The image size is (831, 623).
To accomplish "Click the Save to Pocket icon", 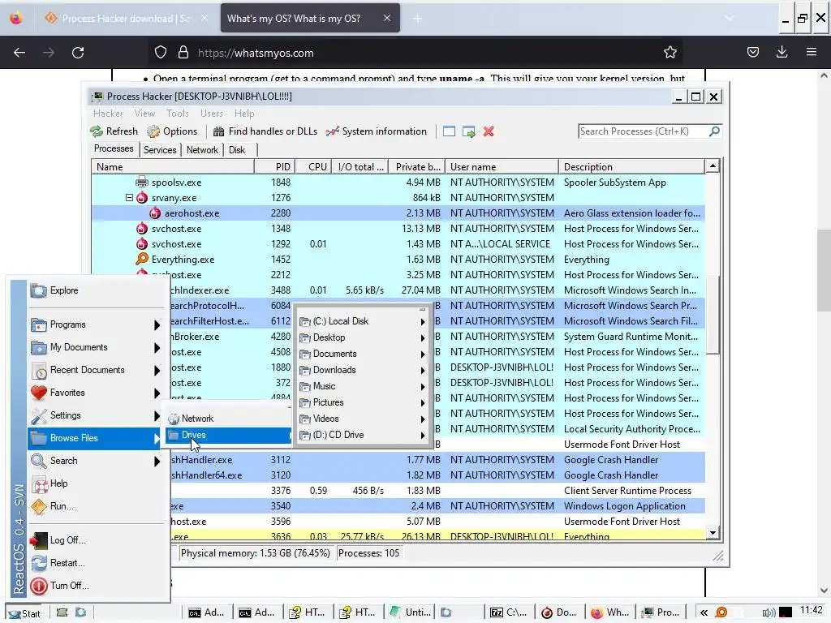I will pyautogui.click(x=752, y=52).
